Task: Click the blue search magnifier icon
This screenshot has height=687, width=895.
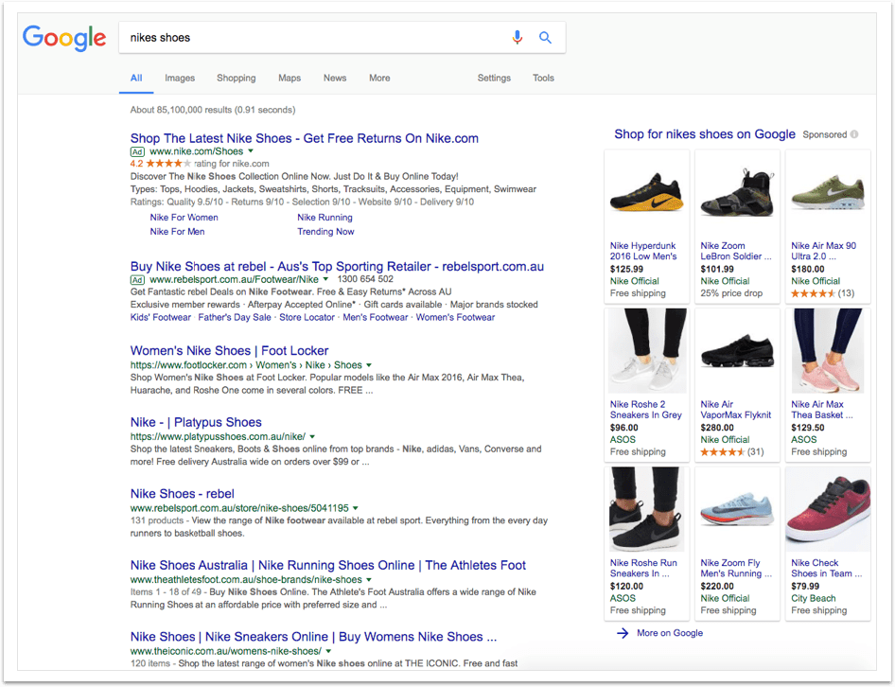Action: (x=545, y=38)
